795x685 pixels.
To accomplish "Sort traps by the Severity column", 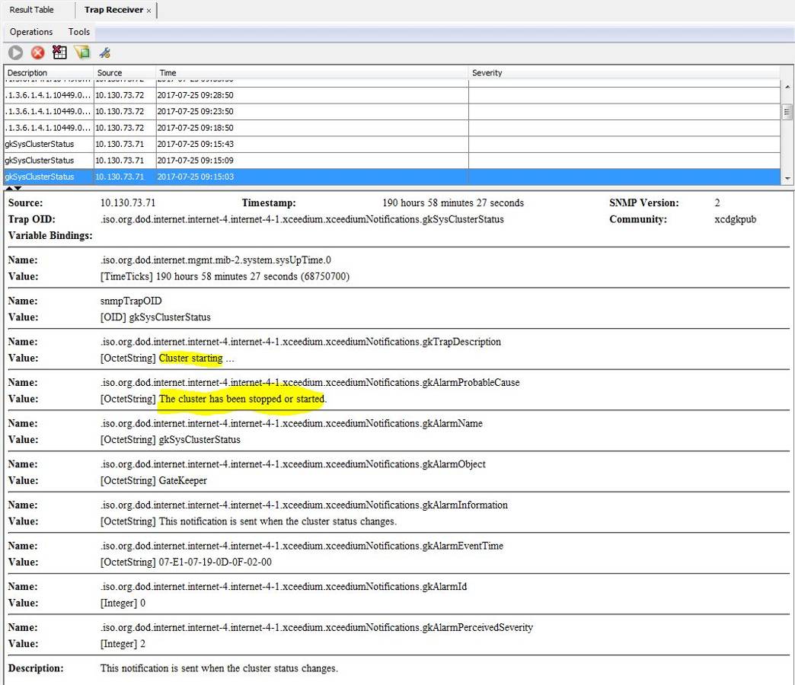I will (487, 72).
